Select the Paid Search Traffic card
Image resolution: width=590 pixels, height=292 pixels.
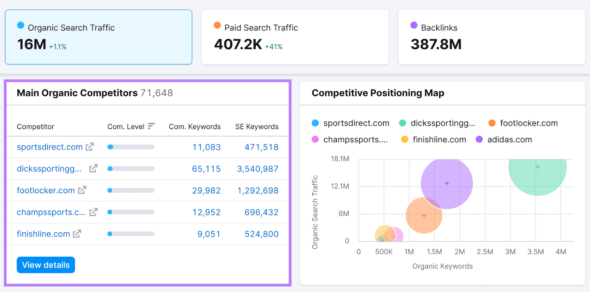coord(295,37)
